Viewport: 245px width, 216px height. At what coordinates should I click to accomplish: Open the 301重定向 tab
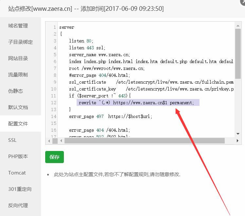coord(20,189)
